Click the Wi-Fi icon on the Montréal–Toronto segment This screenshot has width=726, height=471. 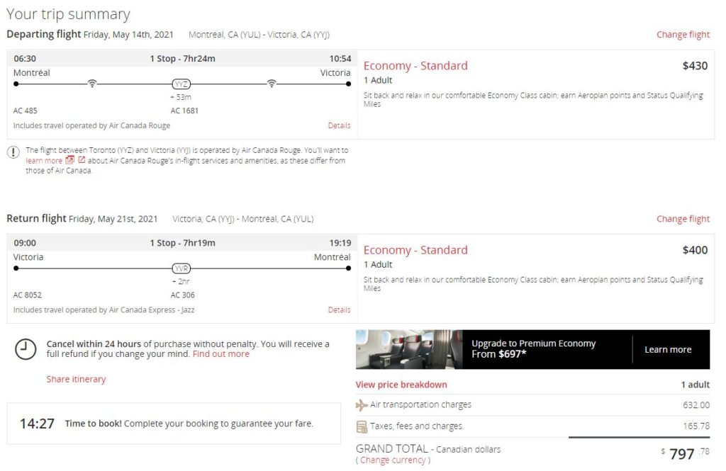pyautogui.click(x=91, y=84)
